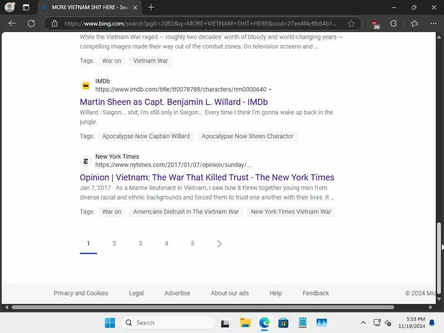Open the Help footer link
The image size is (444, 333).
(x=275, y=294)
